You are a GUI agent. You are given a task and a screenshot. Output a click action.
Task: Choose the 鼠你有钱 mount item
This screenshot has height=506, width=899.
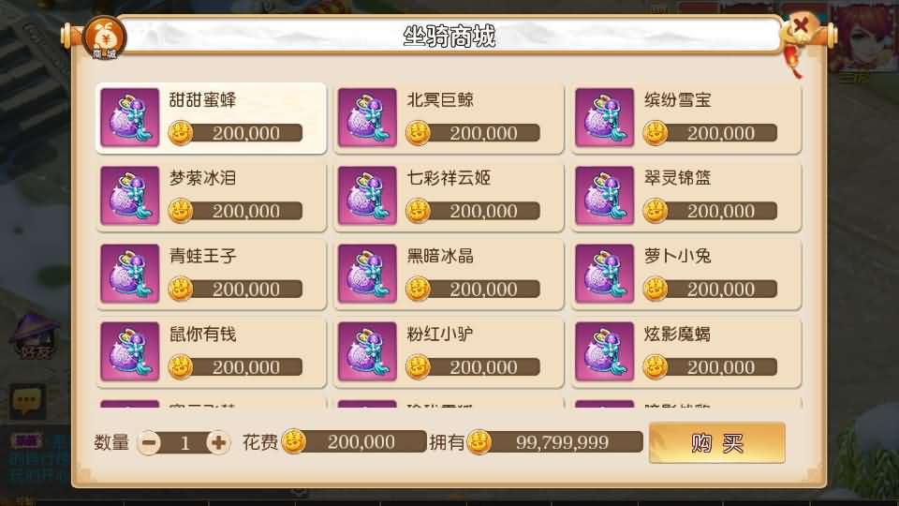coord(212,351)
